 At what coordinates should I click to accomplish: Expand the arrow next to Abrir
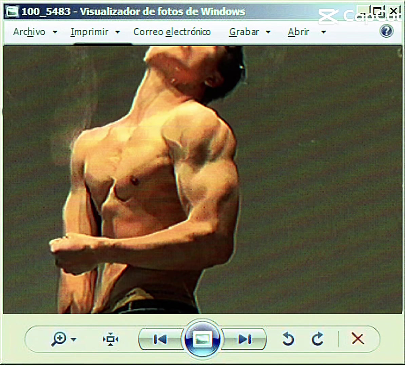coord(323,32)
